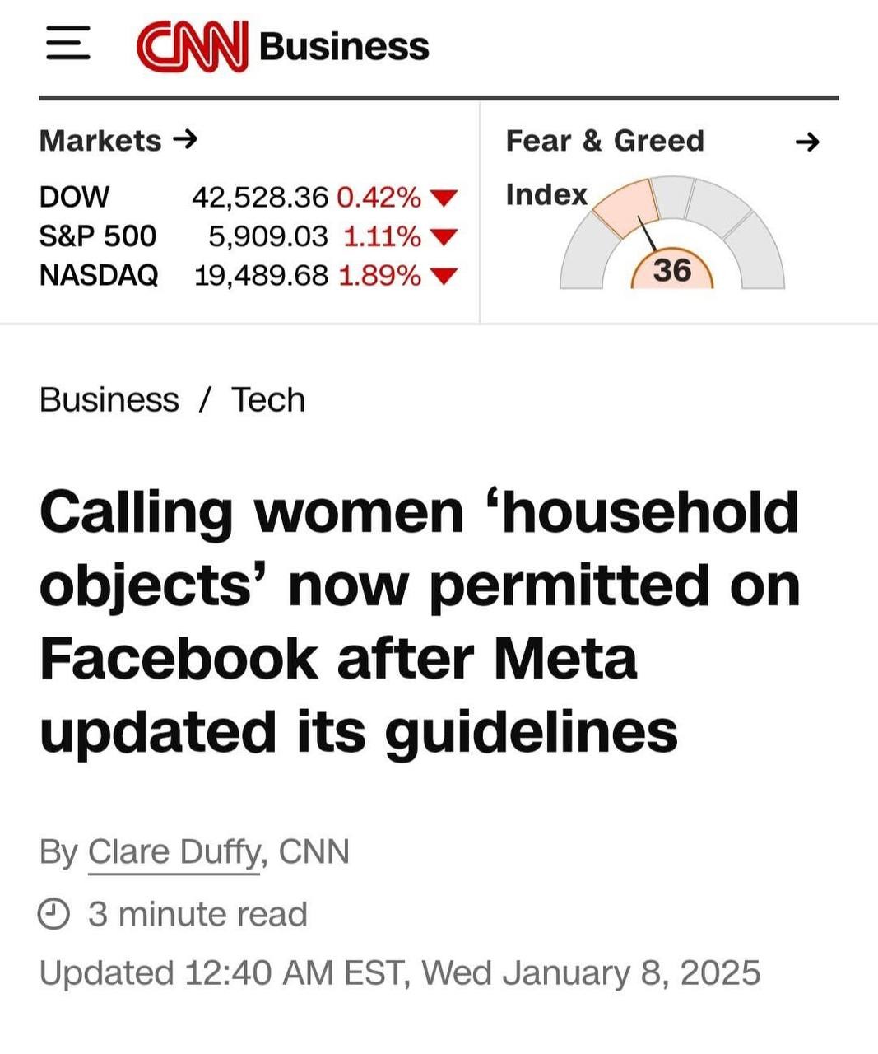Go to the Tech breadcrumb

pos(268,400)
